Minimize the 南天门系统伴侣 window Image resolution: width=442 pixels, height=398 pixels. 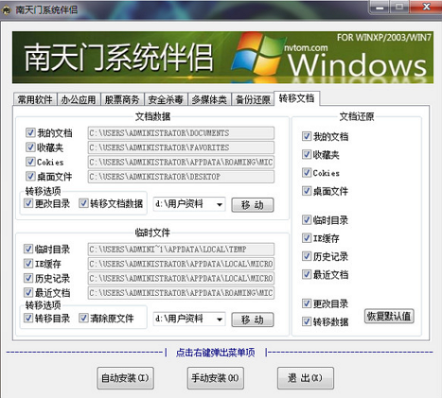(380, 8)
